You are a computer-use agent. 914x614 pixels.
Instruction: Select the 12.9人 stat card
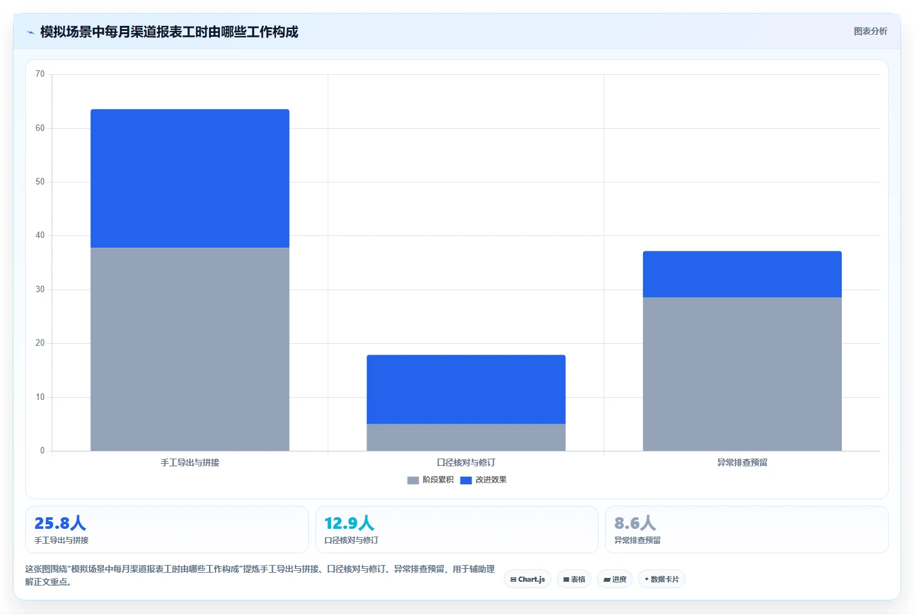point(457,530)
